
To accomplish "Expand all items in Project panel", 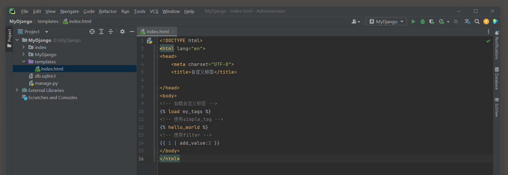I will point(101,32).
